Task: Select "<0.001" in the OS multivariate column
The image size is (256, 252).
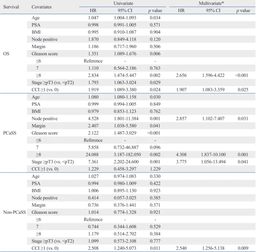Action: 241,75
